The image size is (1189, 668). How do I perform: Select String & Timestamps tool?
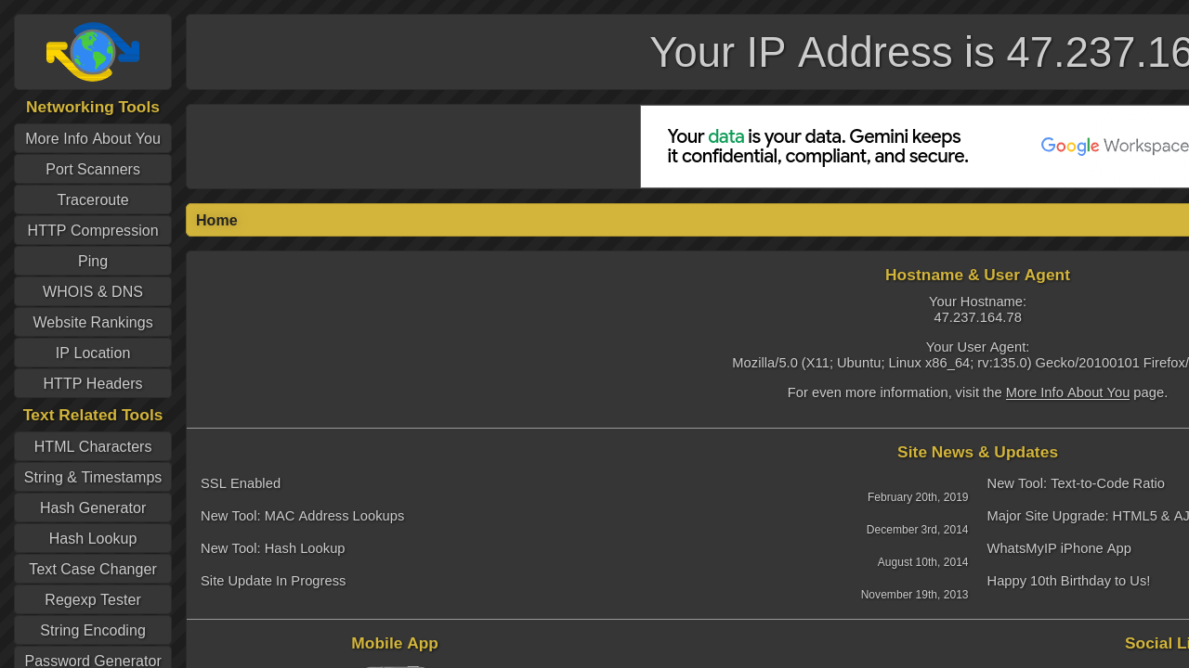point(93,477)
